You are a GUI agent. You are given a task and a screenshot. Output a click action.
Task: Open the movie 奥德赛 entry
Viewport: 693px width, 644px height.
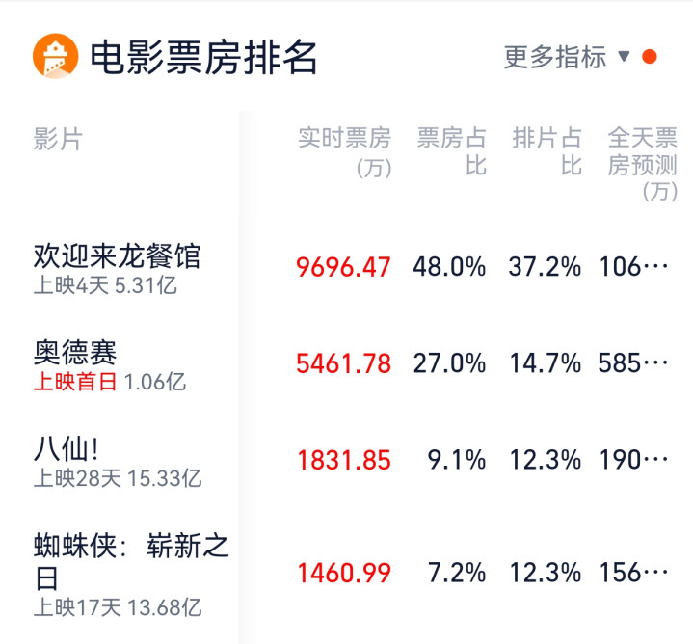(x=75, y=352)
